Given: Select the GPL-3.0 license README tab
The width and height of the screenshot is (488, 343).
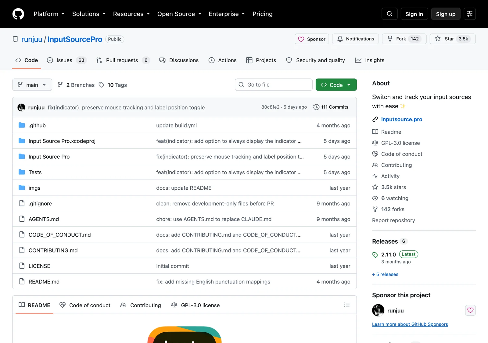Looking at the screenshot, I should click(x=196, y=305).
